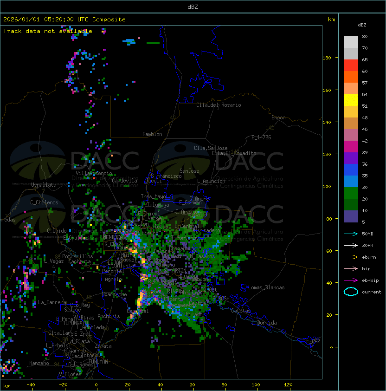Pick the red swatch between 65 and 60
Viewport: 386px width, 391px height.
tap(351, 65)
